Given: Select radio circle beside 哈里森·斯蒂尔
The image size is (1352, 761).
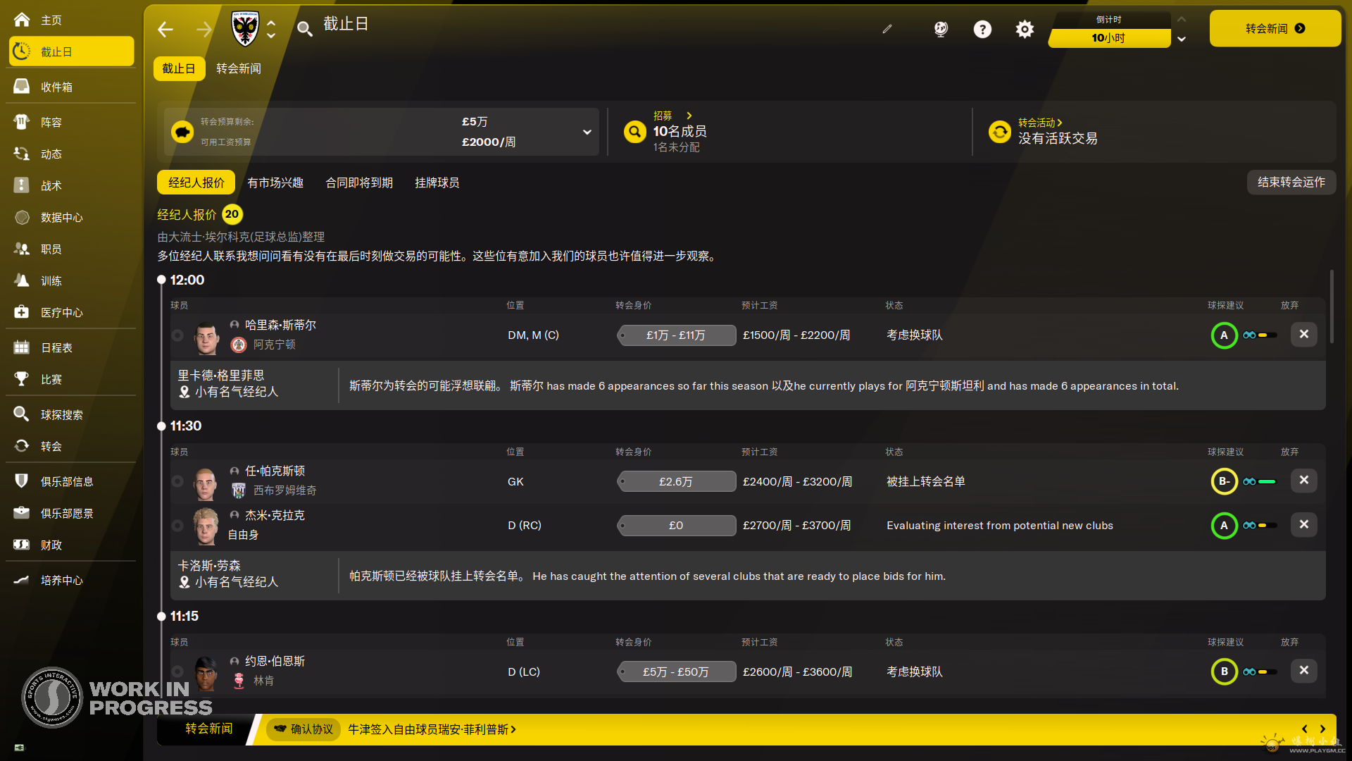Looking at the screenshot, I should point(178,335).
